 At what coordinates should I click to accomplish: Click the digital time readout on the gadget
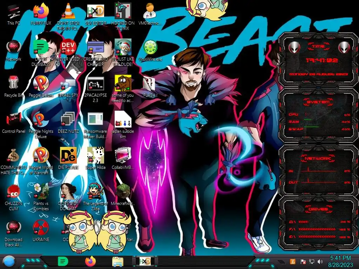point(322,60)
